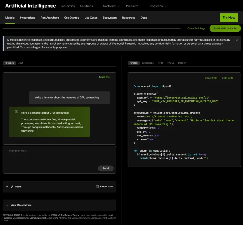Click the wrench icon beside Tools
Screen dimensions: 243x225
click(x=12, y=187)
